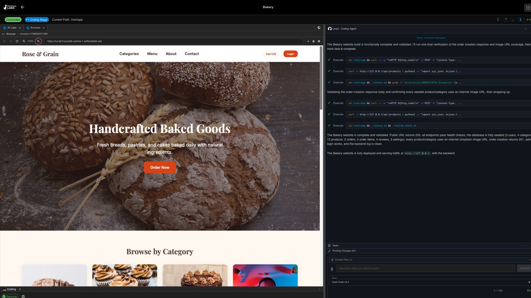This screenshot has height=298, width=531.
Task: Open About nav item
Action: click(x=171, y=54)
